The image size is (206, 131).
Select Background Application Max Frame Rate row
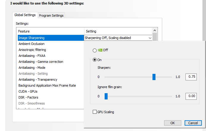pyautogui.click(x=47, y=85)
